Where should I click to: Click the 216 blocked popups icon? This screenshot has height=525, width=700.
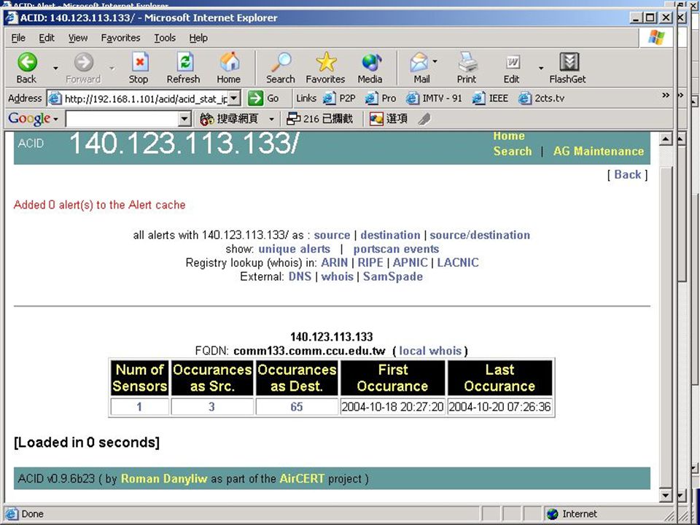(x=293, y=119)
